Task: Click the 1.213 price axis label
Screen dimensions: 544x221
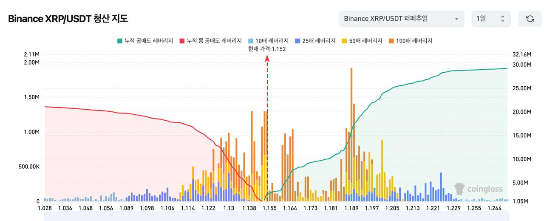Action: (x=413, y=208)
